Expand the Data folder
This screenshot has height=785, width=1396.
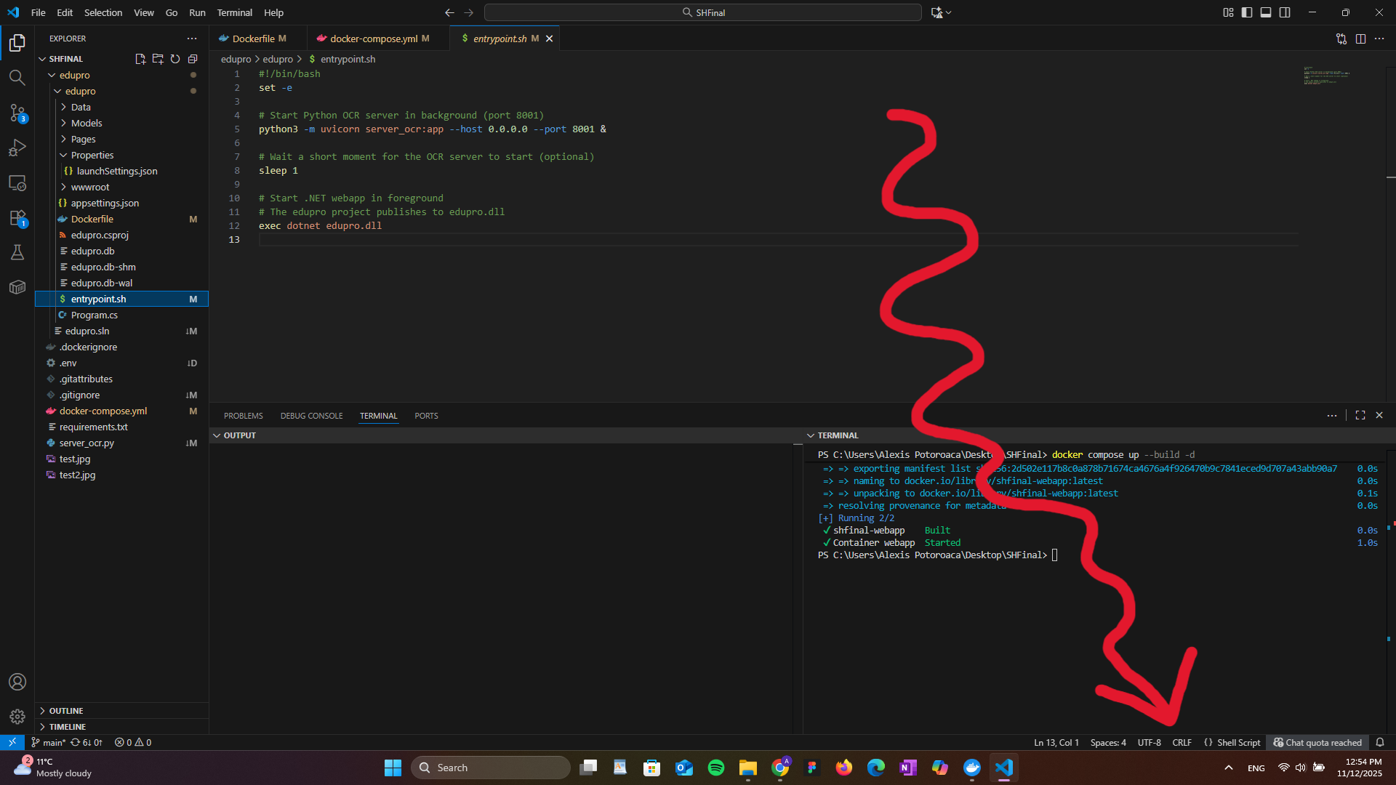pyautogui.click(x=81, y=107)
